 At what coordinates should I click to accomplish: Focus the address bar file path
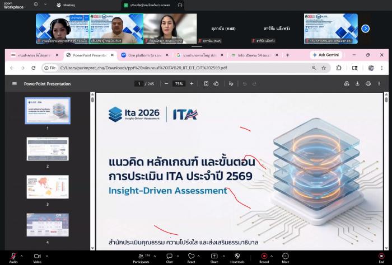point(143,68)
